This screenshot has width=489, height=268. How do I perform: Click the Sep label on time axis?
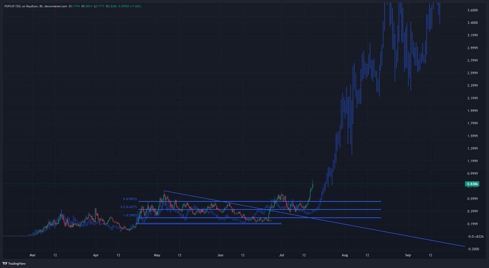tap(407, 255)
